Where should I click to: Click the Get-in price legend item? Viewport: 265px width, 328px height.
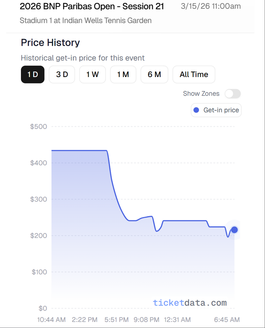pos(216,110)
